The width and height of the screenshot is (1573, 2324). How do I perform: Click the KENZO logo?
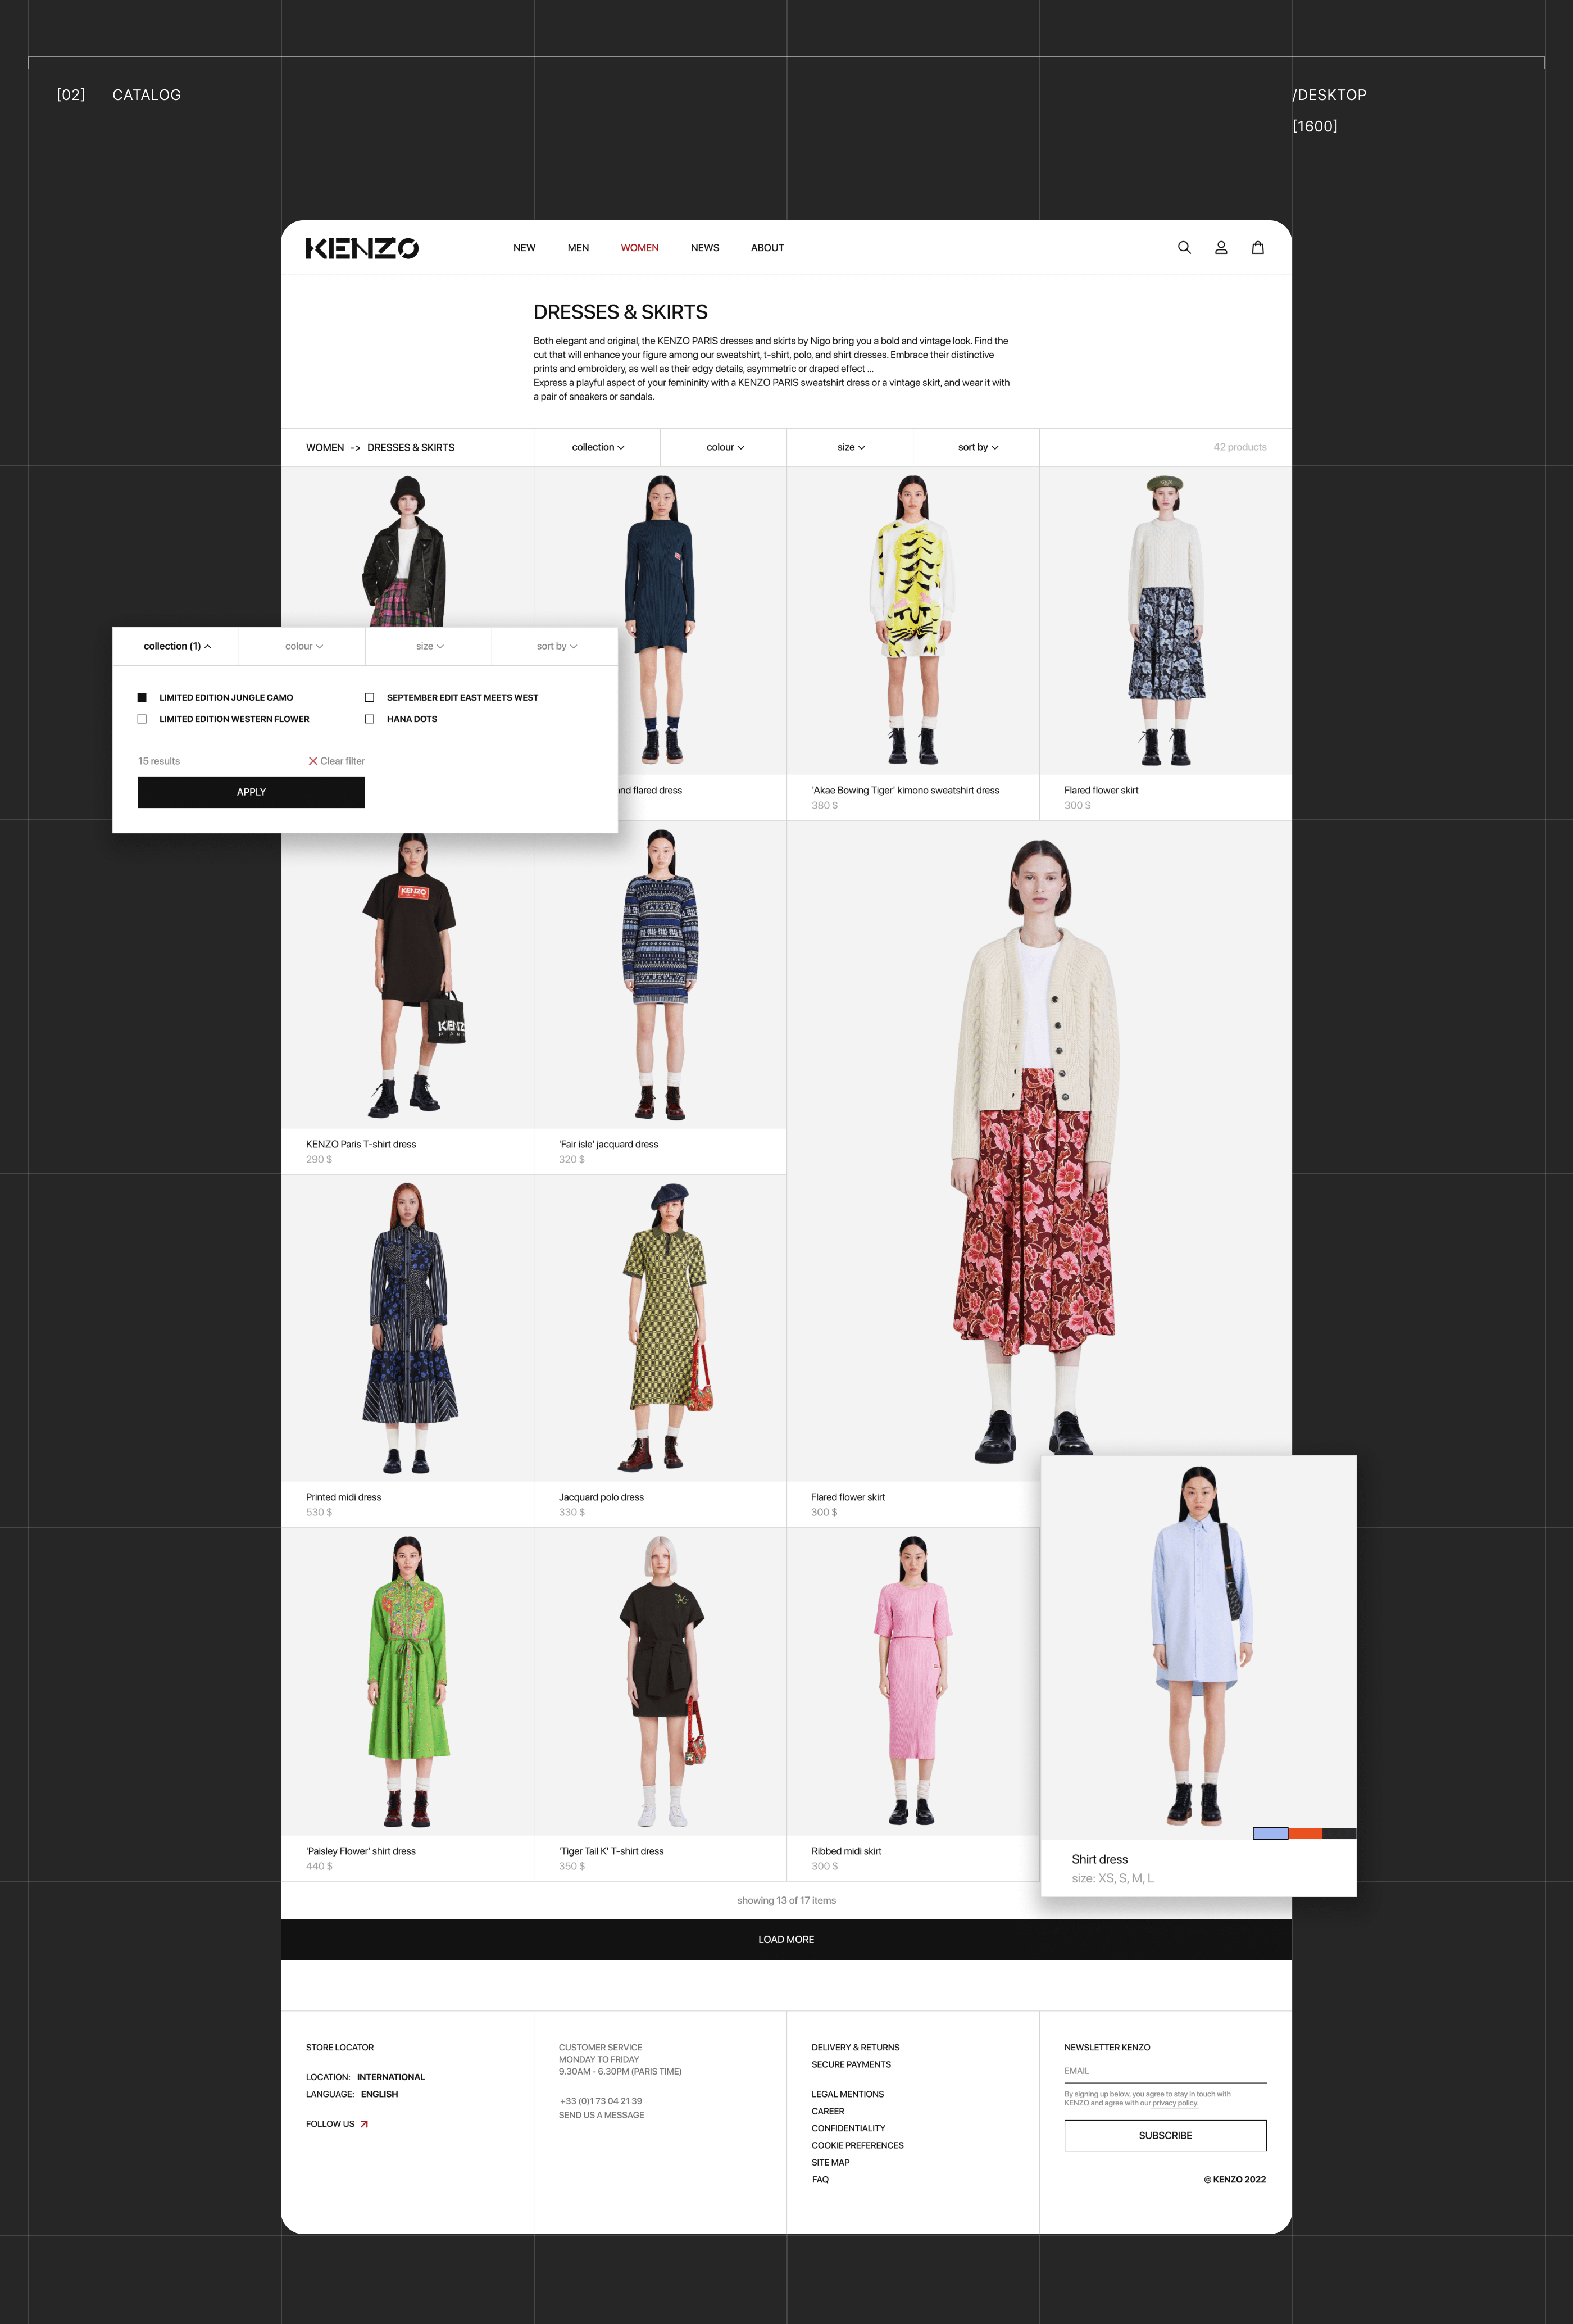[362, 248]
